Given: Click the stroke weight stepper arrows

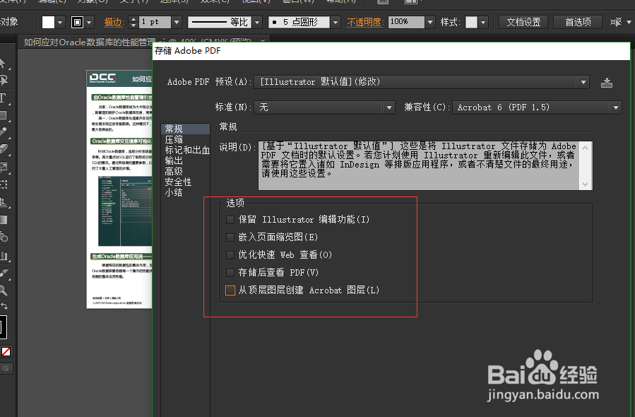Looking at the screenshot, I should tap(133, 22).
